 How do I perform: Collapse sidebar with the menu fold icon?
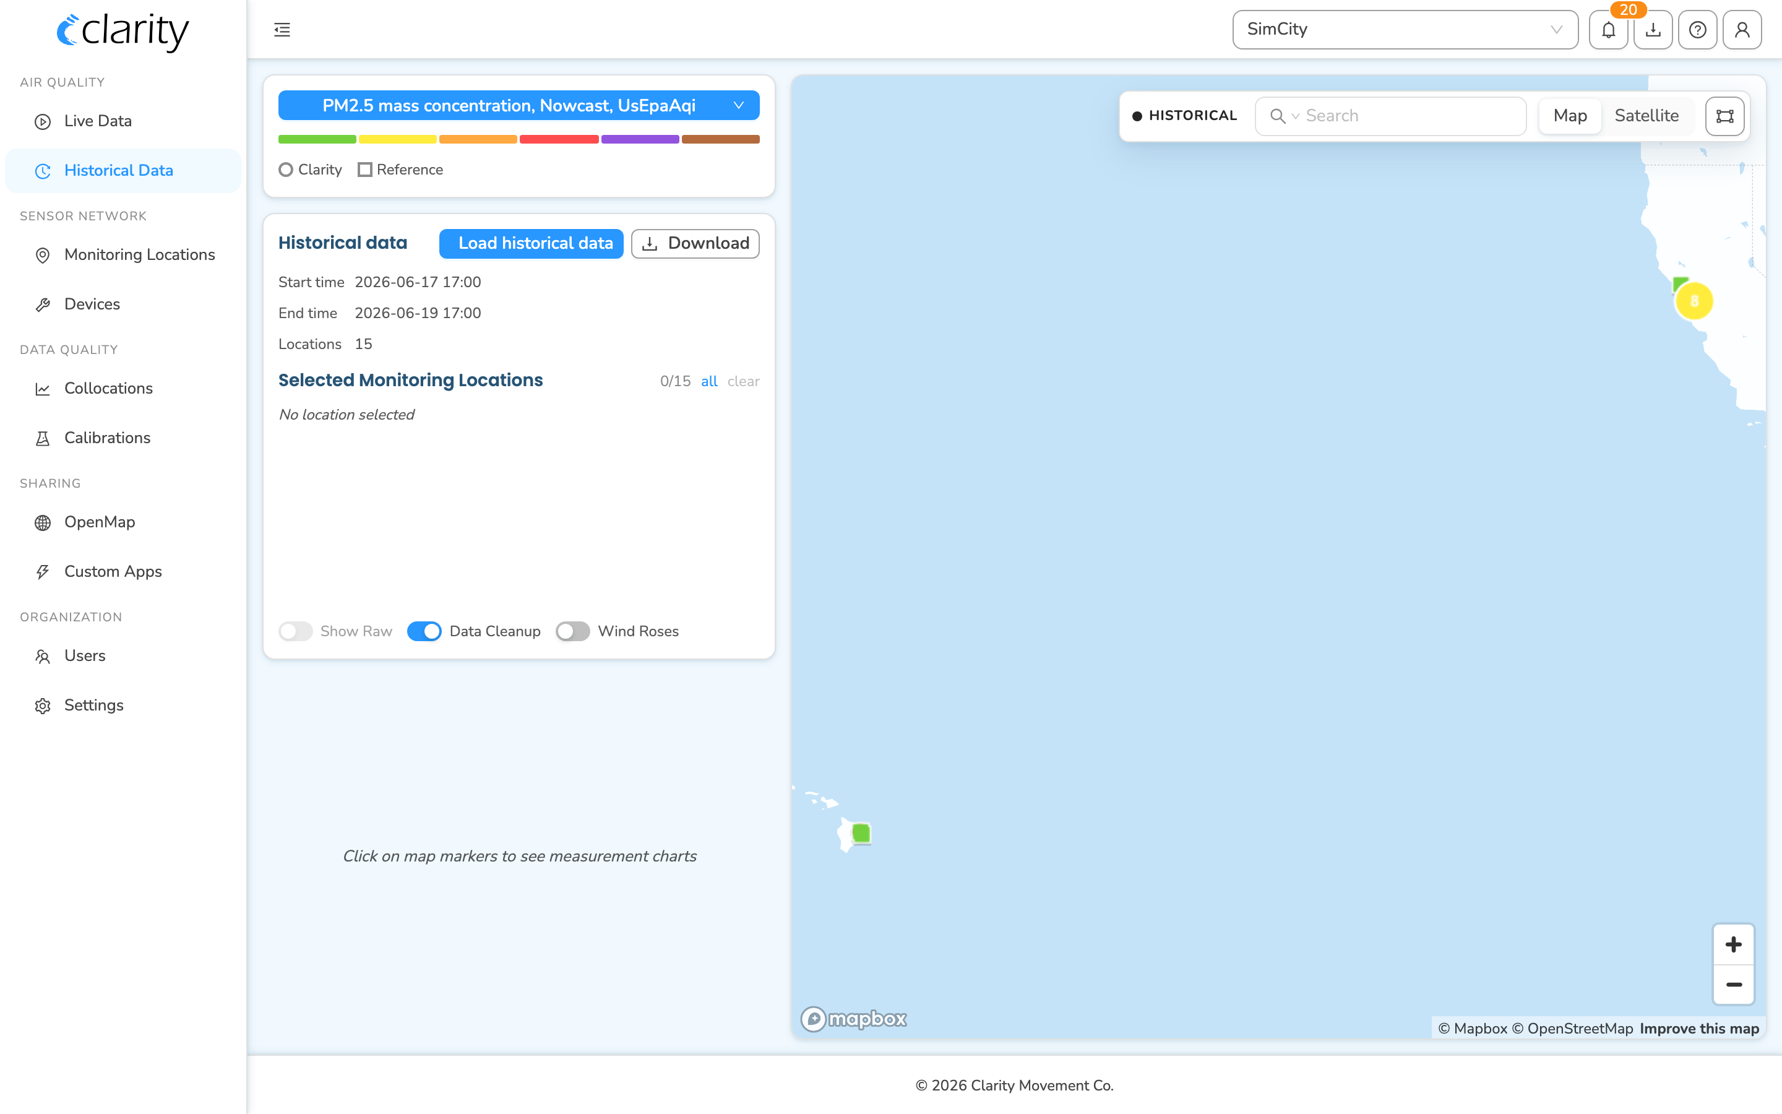282,30
